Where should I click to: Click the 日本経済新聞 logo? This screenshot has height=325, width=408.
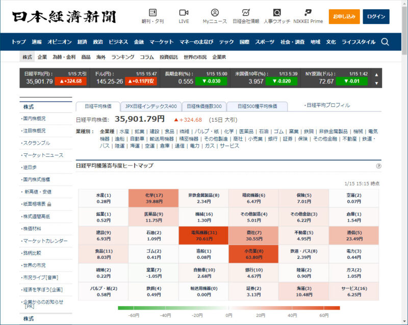coord(64,16)
